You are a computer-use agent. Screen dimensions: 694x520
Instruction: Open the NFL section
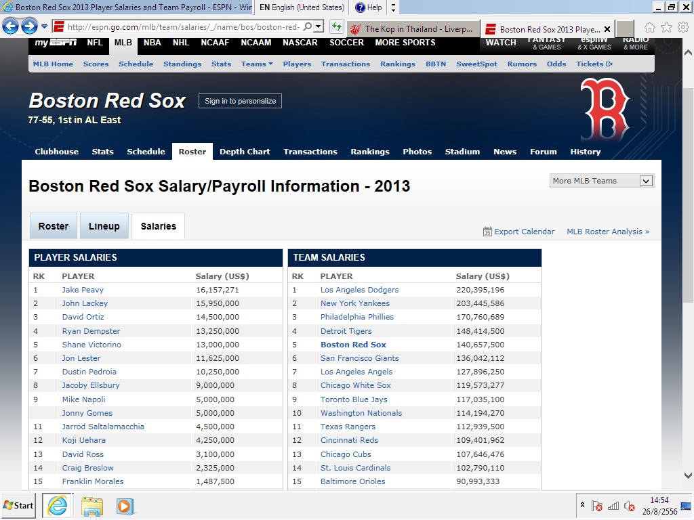[x=95, y=43]
